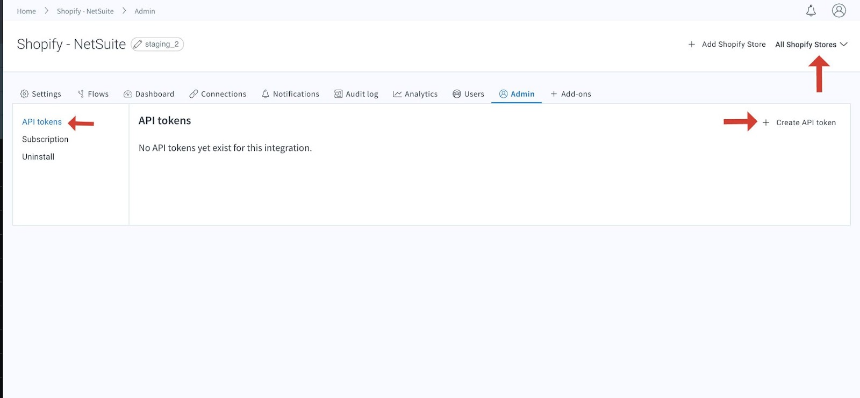
Task: Switch to the Flows tab
Action: pyautogui.click(x=93, y=94)
